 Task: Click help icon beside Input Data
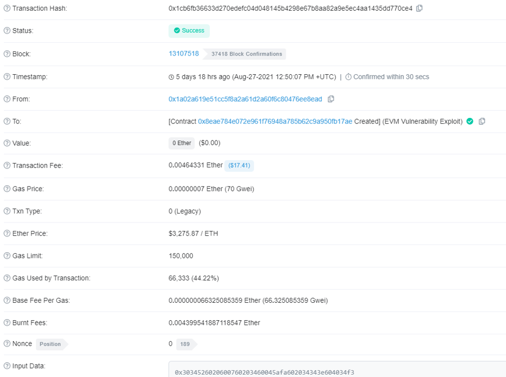tap(7, 366)
